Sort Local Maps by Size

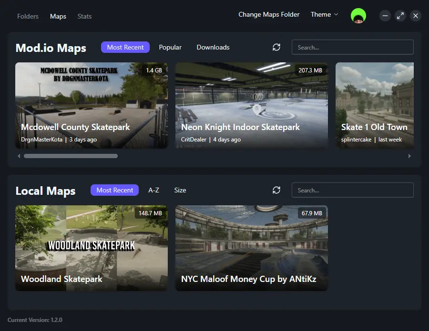pyautogui.click(x=180, y=190)
